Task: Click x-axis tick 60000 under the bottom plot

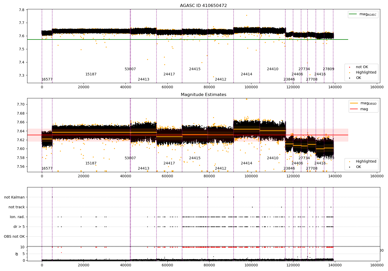Action: tap(167, 265)
